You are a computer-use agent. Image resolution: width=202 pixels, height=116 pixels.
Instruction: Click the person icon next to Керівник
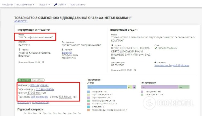pyautogui.click(x=155, y=62)
